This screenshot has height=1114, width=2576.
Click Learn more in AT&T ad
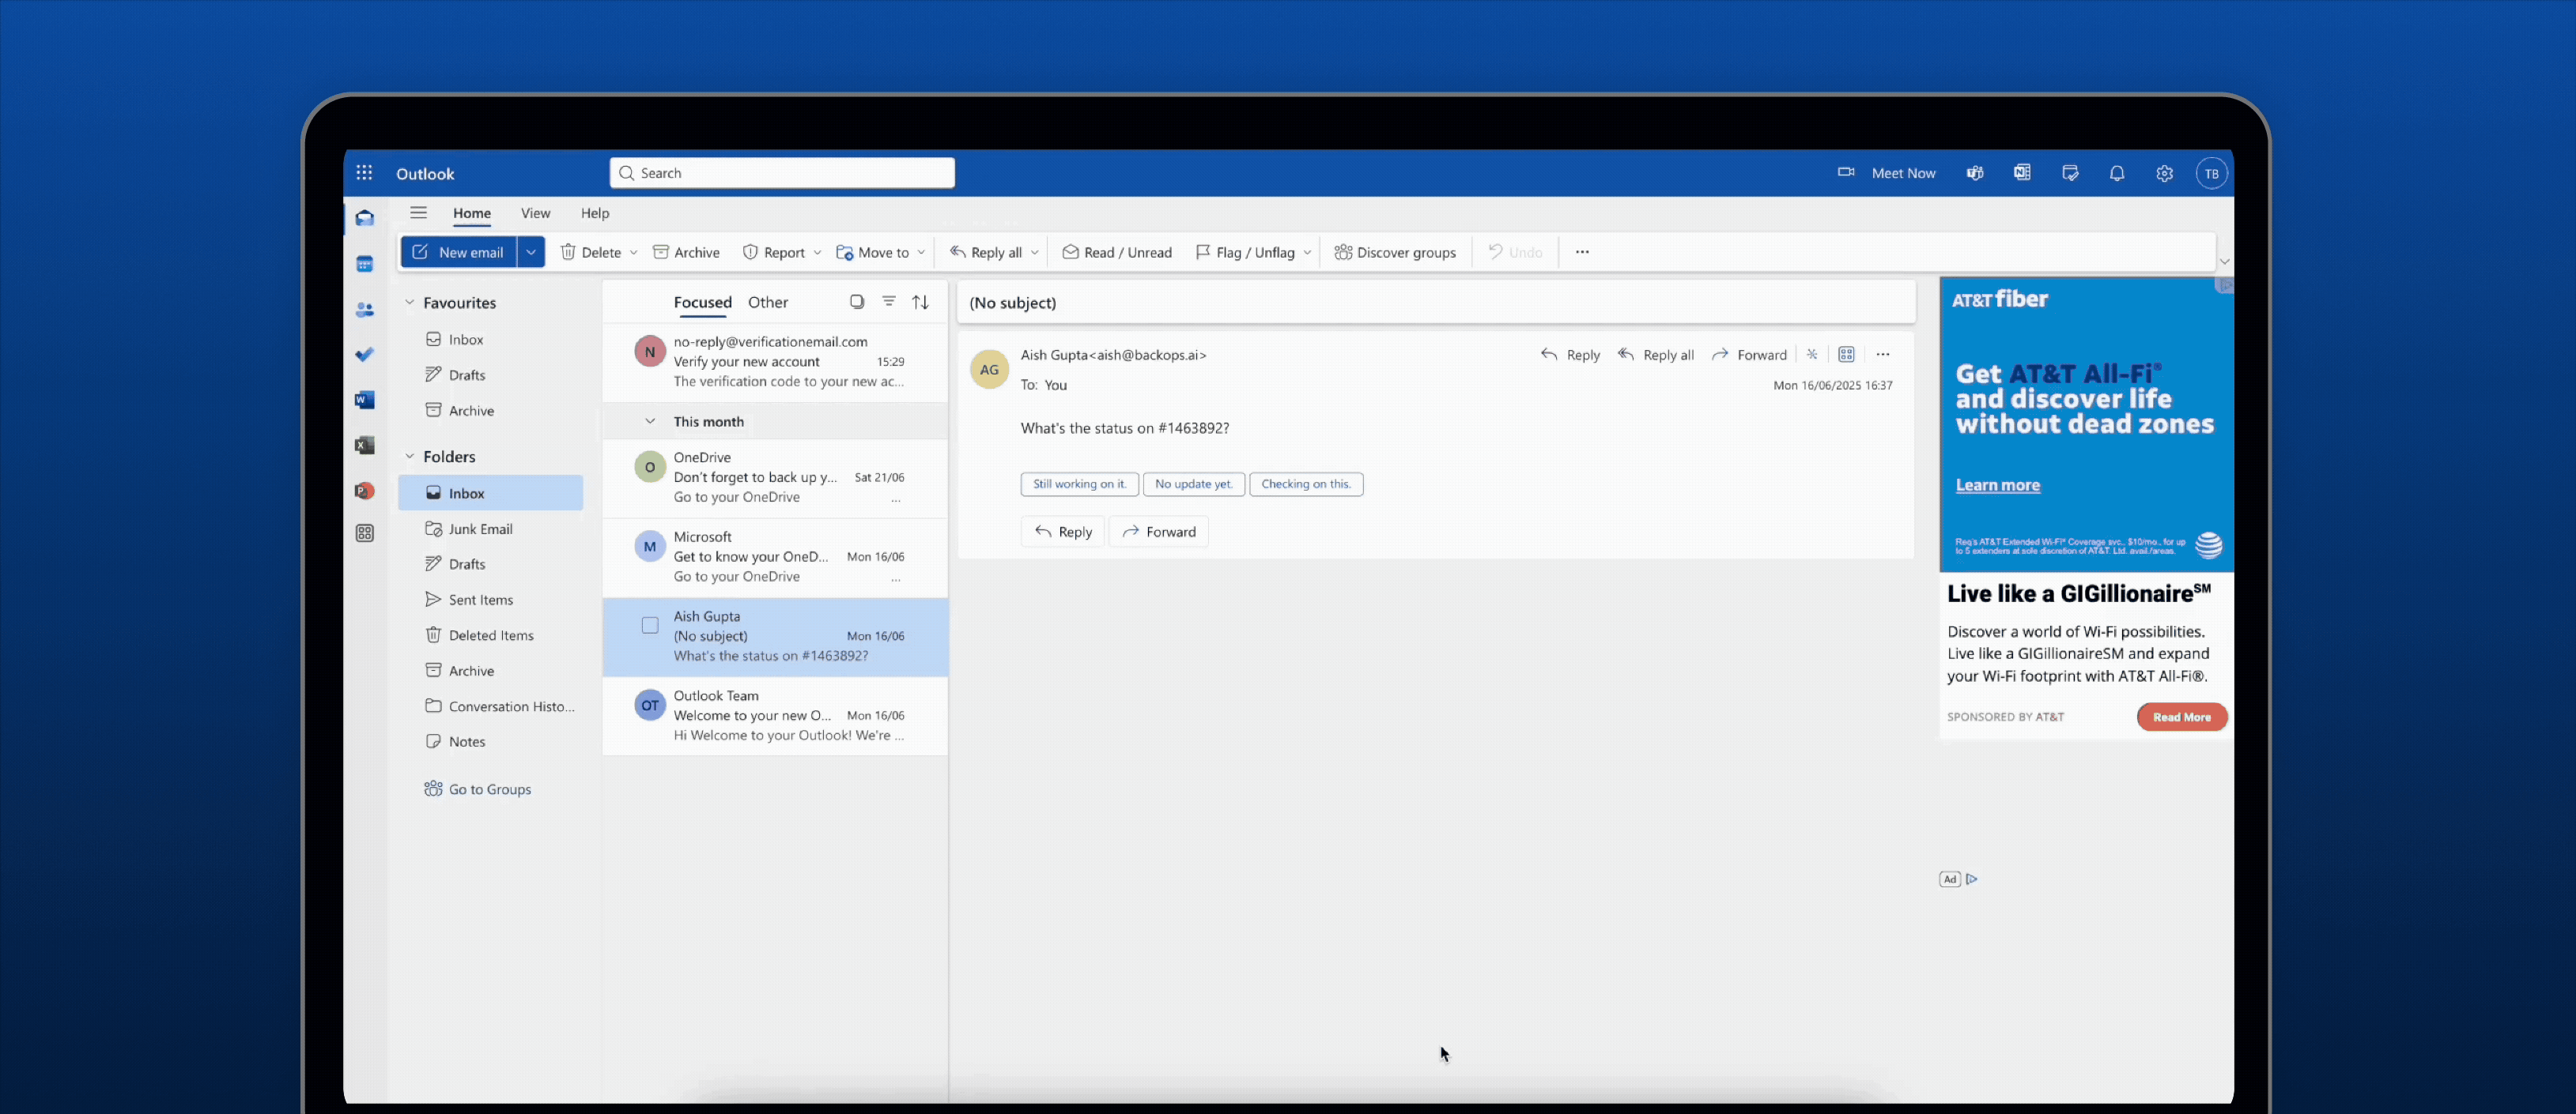[x=1998, y=484]
